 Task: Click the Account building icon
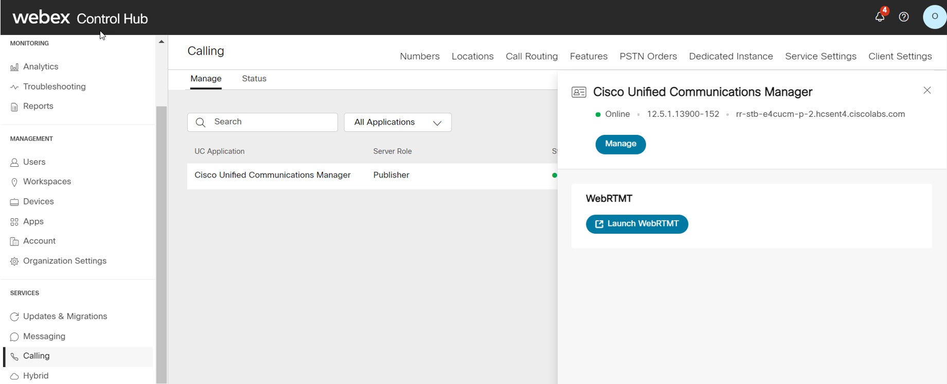pyautogui.click(x=14, y=241)
